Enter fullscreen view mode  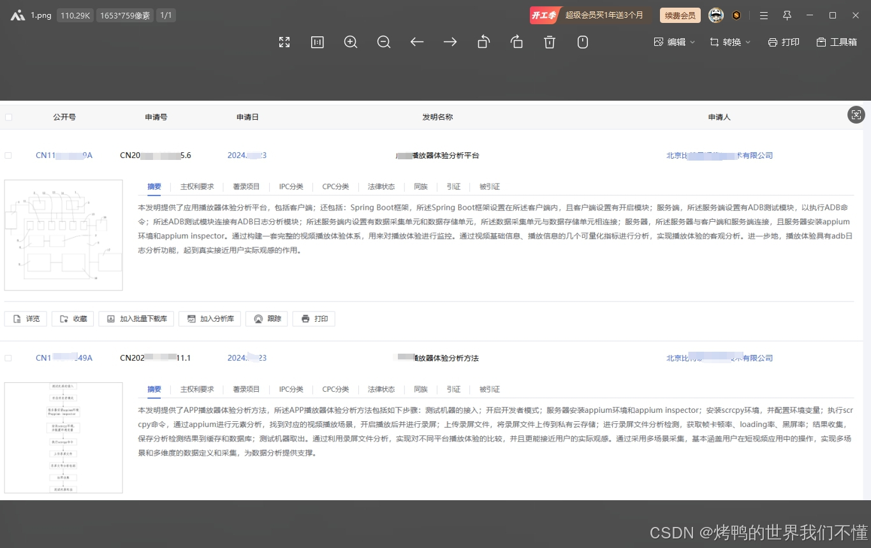(284, 42)
